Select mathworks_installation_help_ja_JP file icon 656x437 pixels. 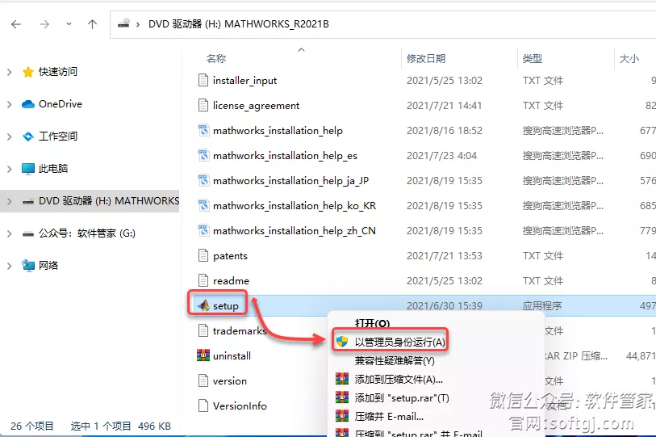(203, 181)
